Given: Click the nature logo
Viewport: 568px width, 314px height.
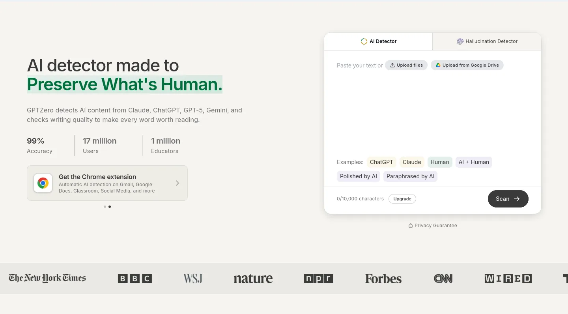Looking at the screenshot, I should pyautogui.click(x=253, y=278).
